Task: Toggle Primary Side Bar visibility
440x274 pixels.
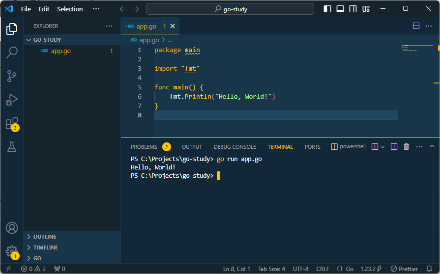Action: (x=327, y=9)
